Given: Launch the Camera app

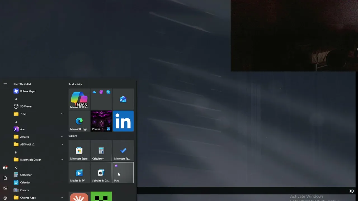Looking at the screenshot, I should coord(38,190).
